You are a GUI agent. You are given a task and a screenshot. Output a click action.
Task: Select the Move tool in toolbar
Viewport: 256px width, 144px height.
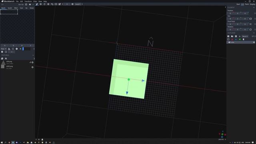[x=37, y=4]
